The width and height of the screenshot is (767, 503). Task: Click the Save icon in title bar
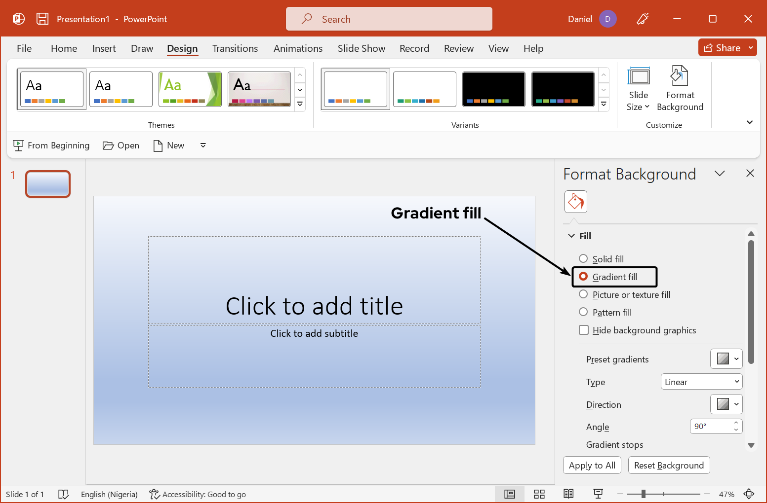pos(42,19)
